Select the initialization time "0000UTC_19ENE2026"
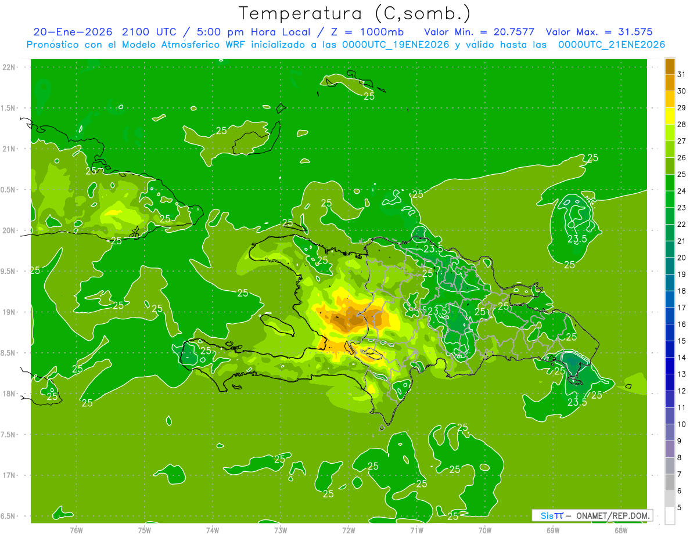This screenshot has height=538, width=697. 396,45
